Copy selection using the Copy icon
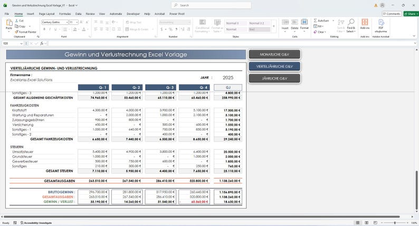The width and height of the screenshot is (419, 226). [16, 26]
